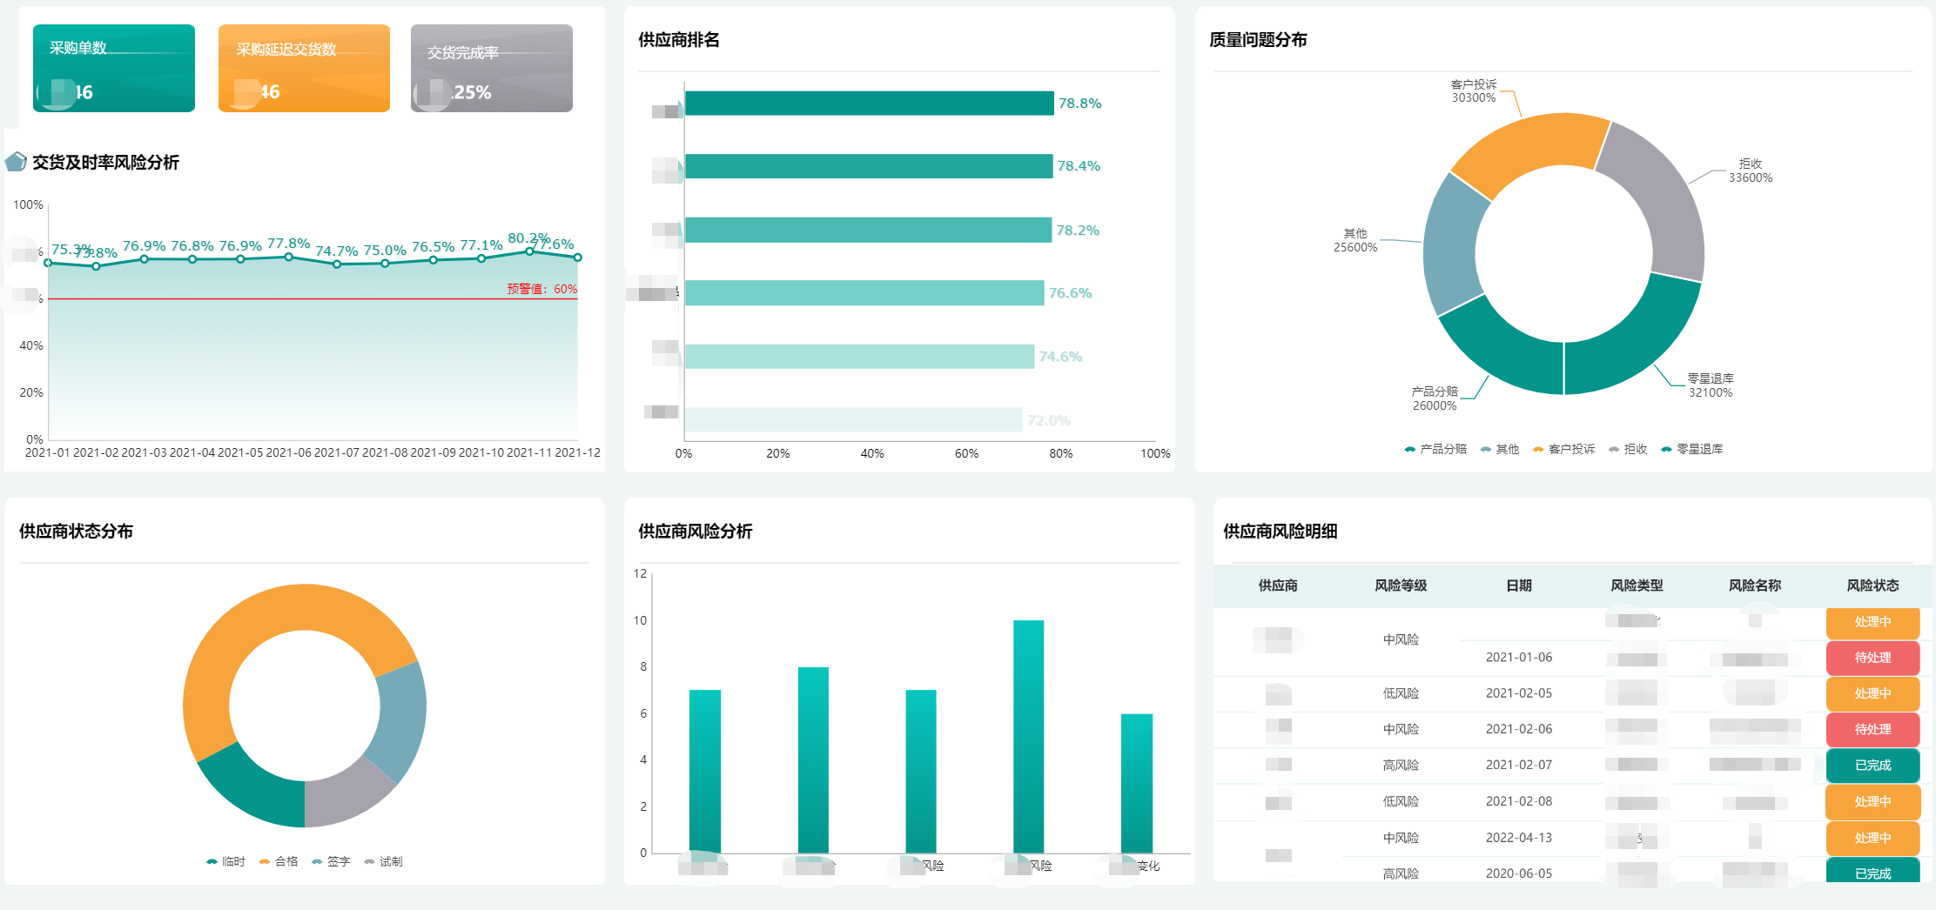Click 已完成 status for 2021-02-07
This screenshot has height=910, width=1936.
[x=1873, y=766]
